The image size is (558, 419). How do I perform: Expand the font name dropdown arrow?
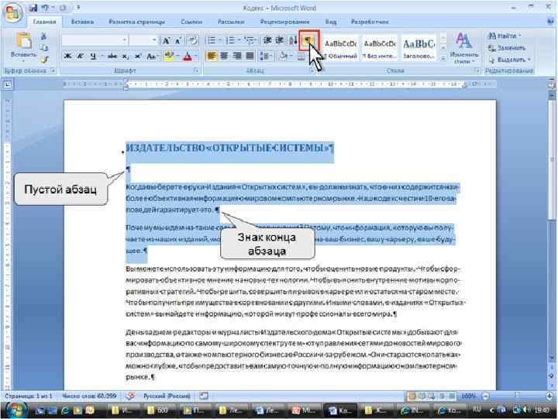(125, 40)
